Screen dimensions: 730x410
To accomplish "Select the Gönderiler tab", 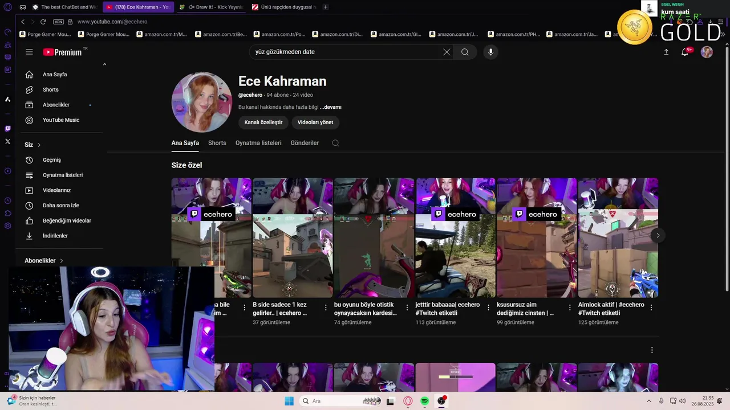I will [x=305, y=143].
